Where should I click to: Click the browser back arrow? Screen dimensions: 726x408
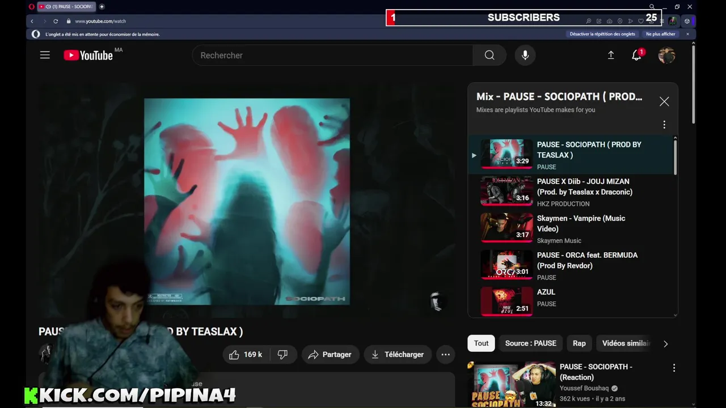pyautogui.click(x=32, y=21)
